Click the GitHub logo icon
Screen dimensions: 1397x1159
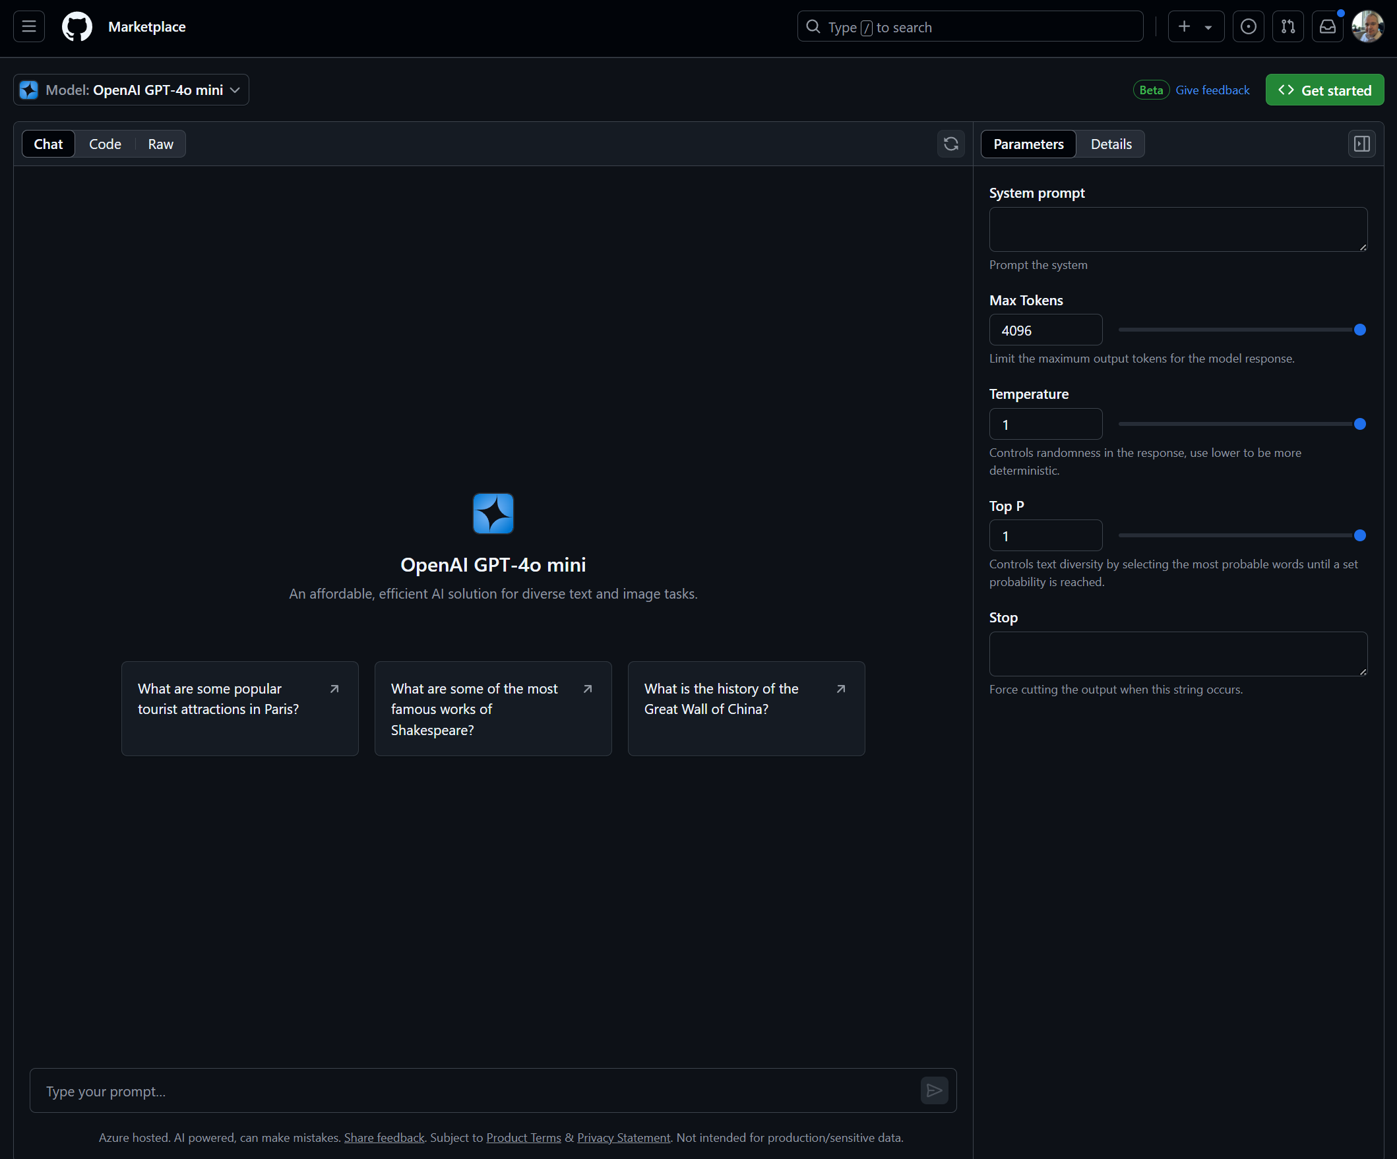(x=77, y=26)
